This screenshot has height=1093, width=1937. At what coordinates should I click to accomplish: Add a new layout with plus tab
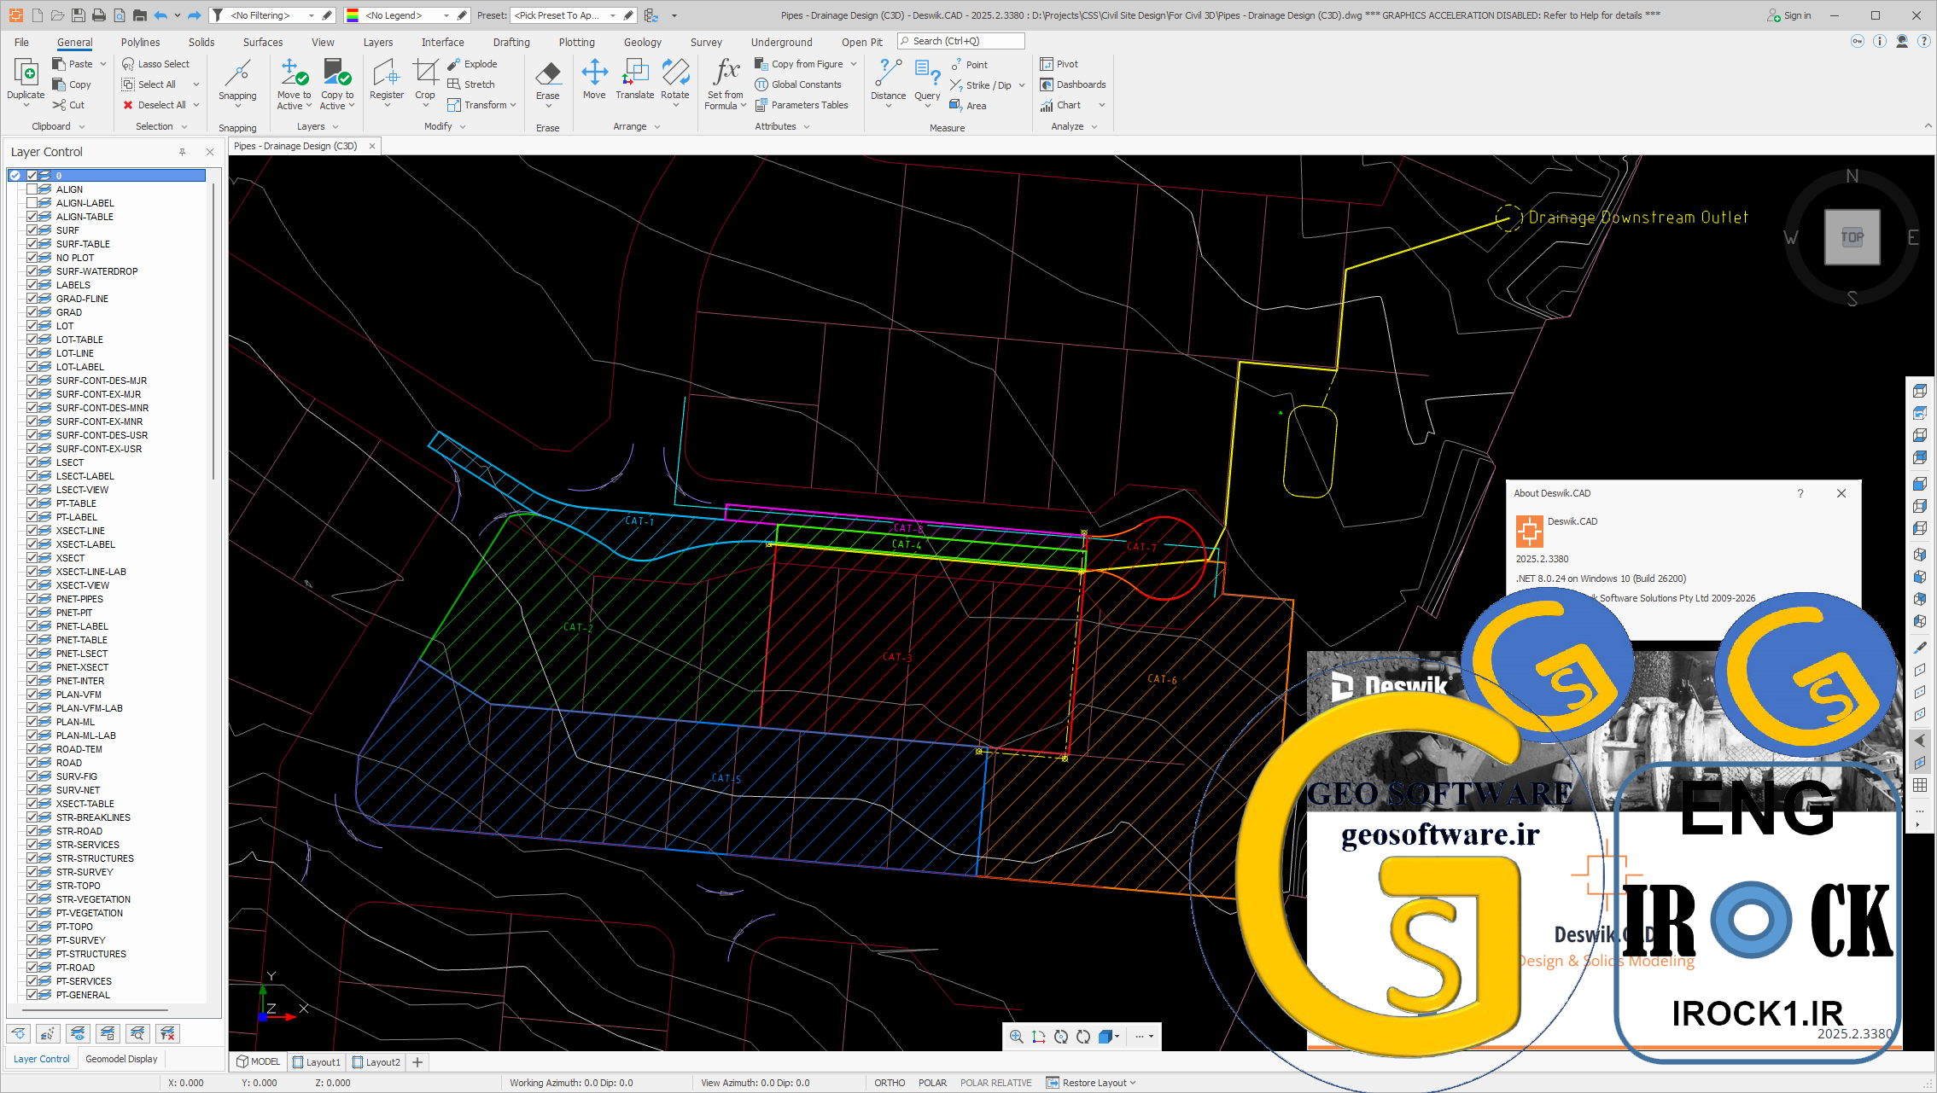(417, 1062)
